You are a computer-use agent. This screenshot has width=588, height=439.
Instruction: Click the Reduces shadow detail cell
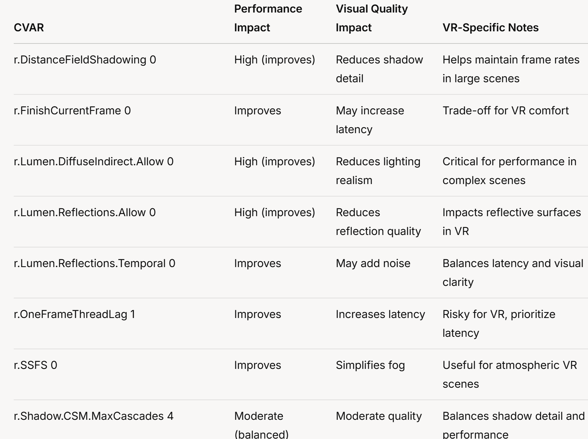click(x=379, y=69)
